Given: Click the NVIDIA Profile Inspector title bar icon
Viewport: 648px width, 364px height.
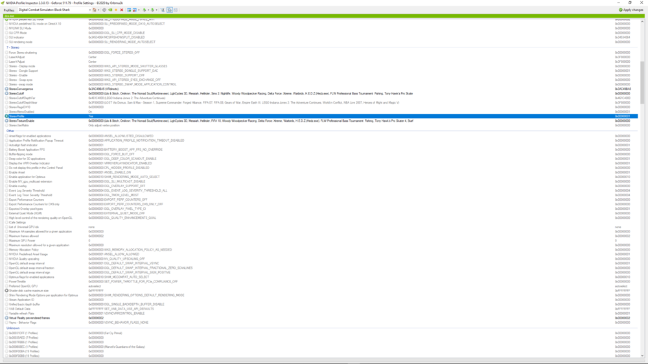Looking at the screenshot, I should [3, 3].
